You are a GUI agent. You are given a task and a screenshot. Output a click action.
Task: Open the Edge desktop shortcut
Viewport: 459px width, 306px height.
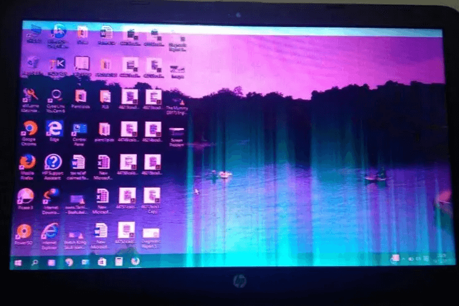(x=54, y=129)
